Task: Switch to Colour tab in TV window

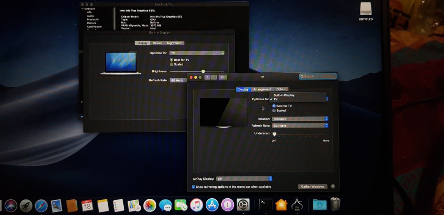Action: click(x=281, y=89)
